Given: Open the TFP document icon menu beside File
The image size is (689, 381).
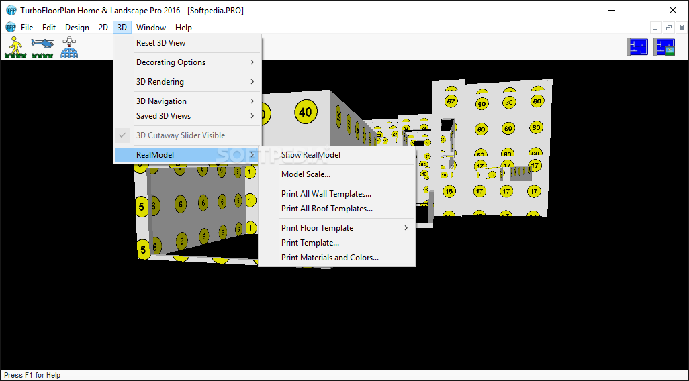Looking at the screenshot, I should [x=11, y=28].
